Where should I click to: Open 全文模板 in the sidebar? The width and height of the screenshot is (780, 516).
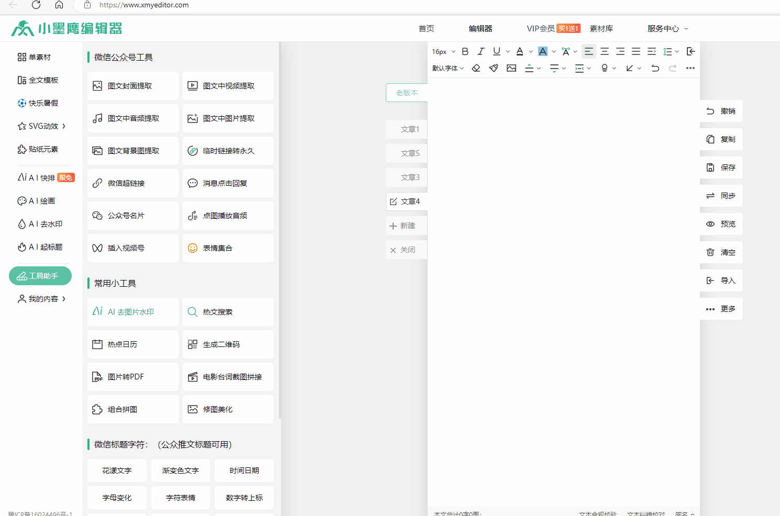[38, 80]
